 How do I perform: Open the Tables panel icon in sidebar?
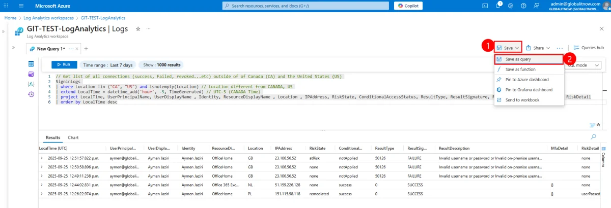click(31, 64)
